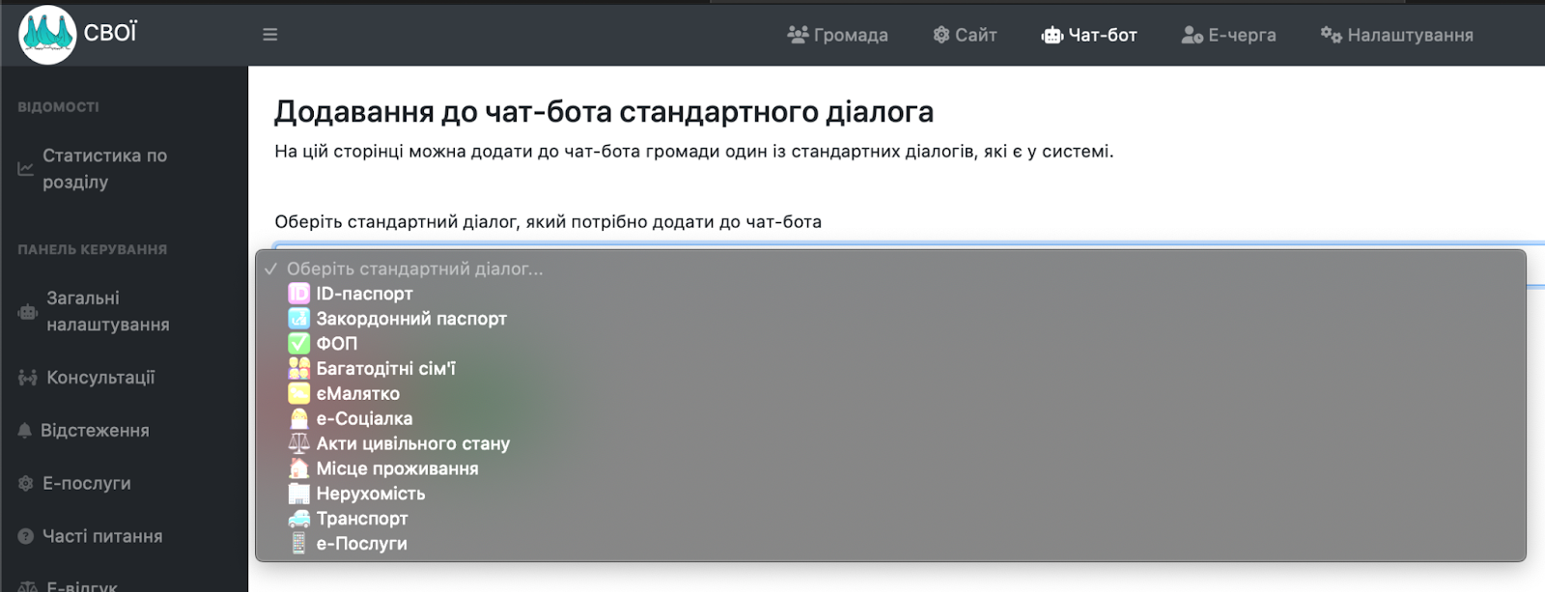
Task: Click the Відстеження bell icon
Action: click(25, 431)
